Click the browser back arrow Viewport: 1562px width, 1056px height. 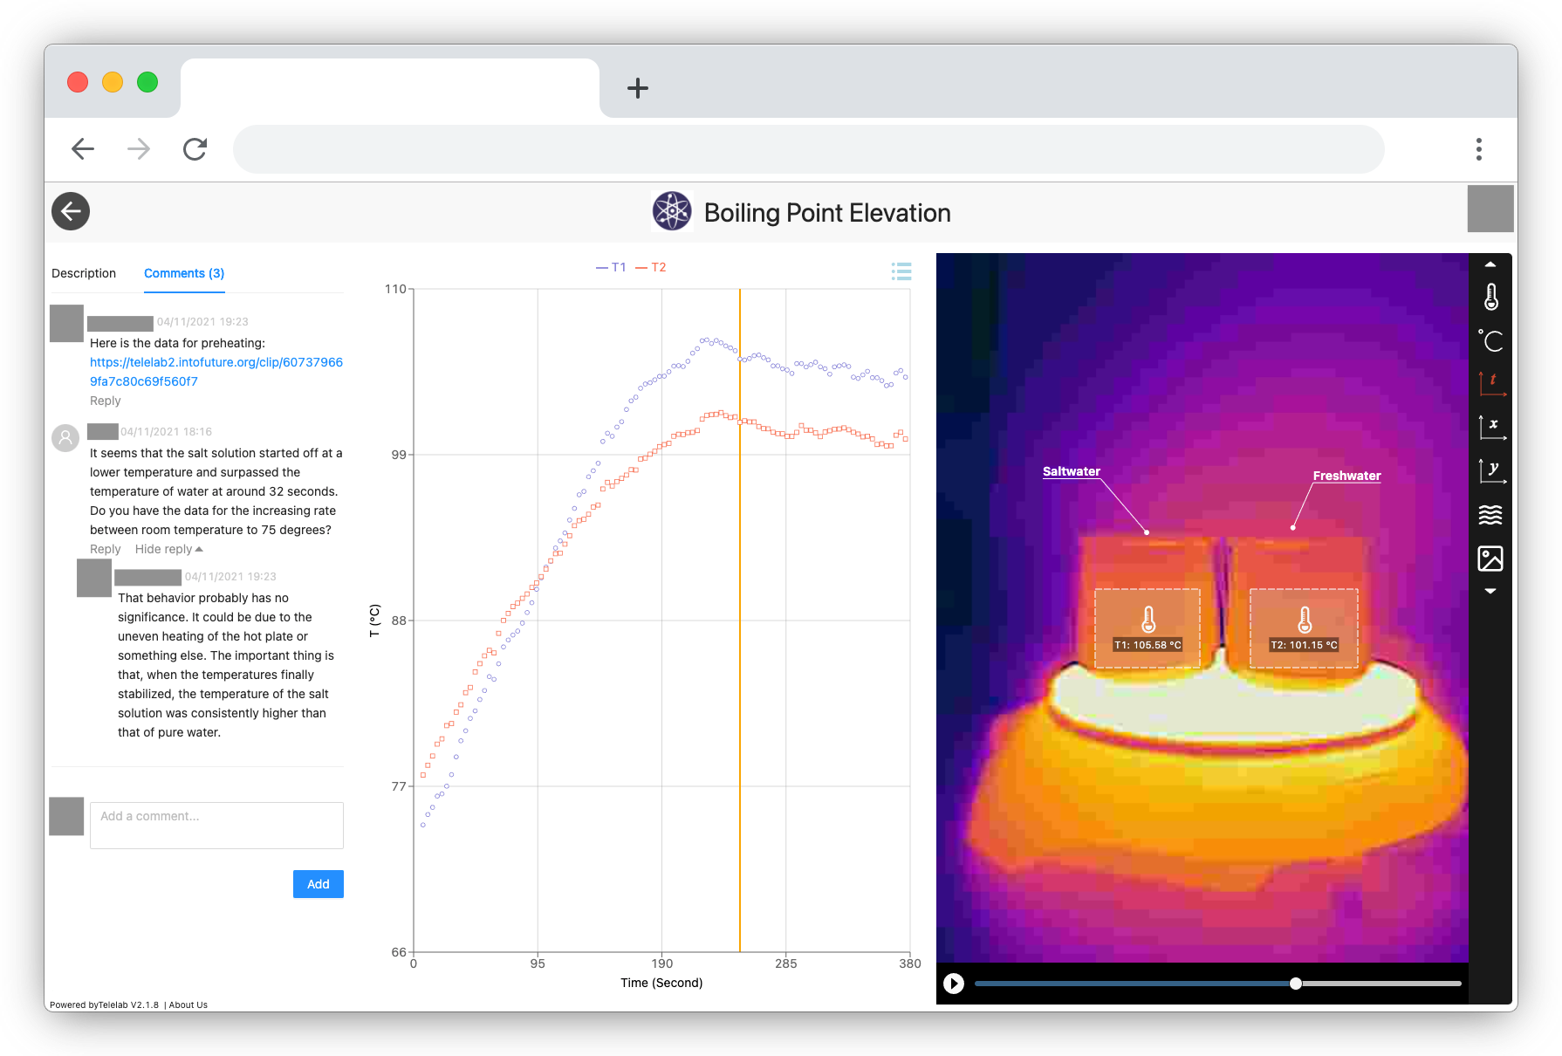[83, 149]
